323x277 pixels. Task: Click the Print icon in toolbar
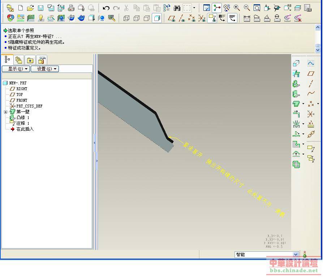tap(71, 8)
